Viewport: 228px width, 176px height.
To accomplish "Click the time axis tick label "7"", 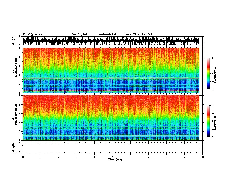I will tap(149, 157).
